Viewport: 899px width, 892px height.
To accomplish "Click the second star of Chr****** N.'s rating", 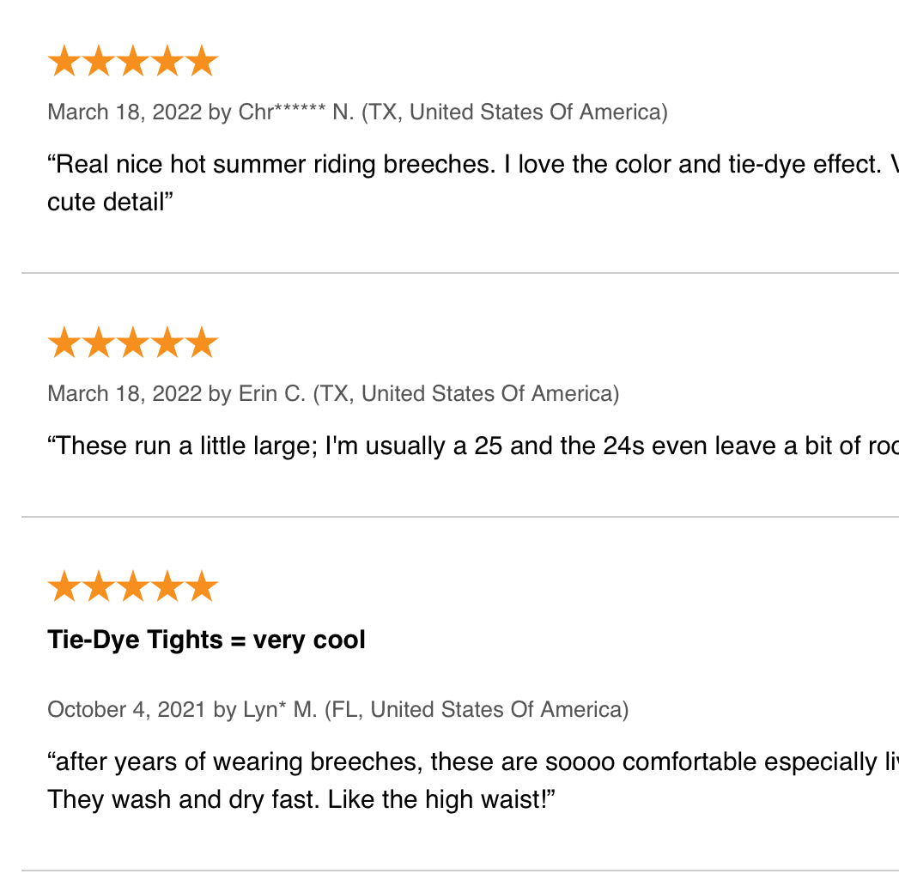I will point(99,61).
